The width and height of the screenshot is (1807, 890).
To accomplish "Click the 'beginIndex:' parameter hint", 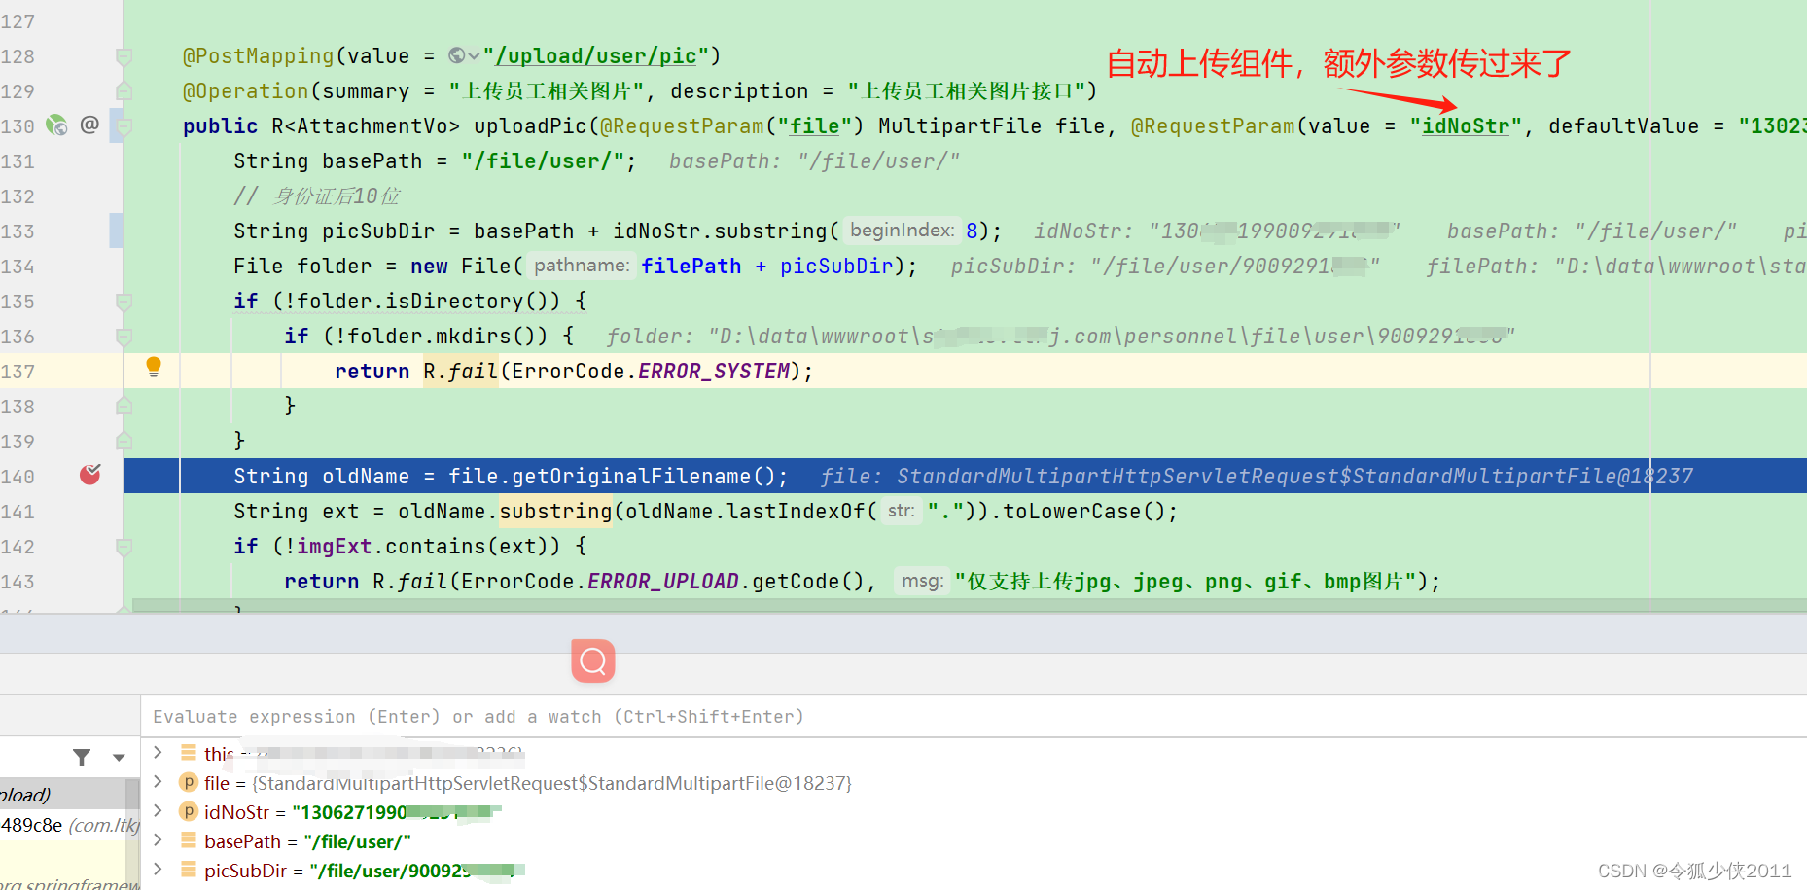I will [x=902, y=231].
